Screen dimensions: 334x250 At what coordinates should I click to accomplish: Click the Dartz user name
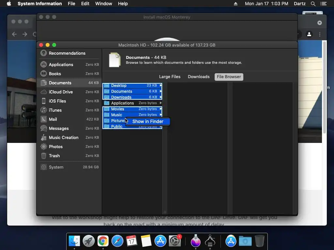tap(299, 4)
